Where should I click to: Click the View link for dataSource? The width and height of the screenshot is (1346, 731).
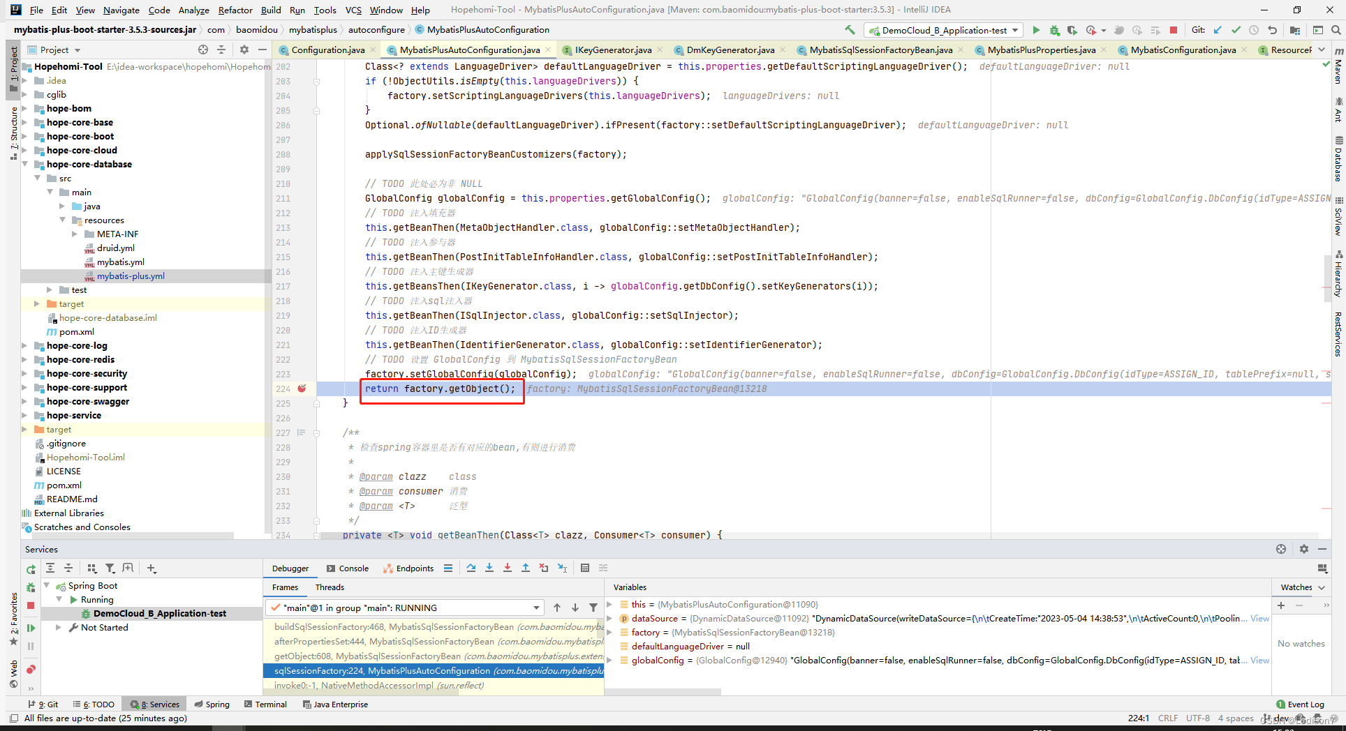(1259, 618)
